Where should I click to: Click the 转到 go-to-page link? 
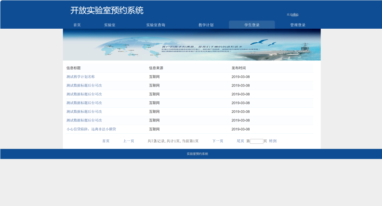pyautogui.click(x=273, y=141)
